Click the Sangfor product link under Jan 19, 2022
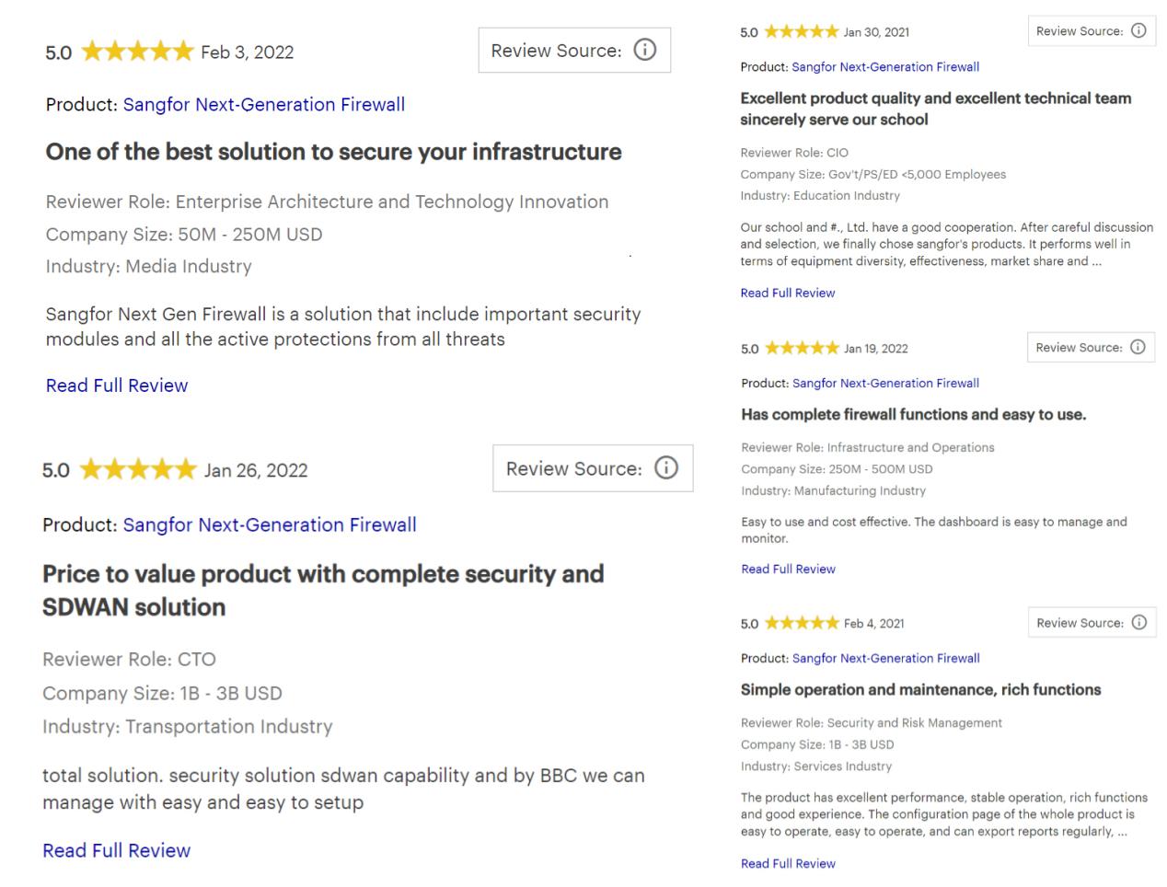Image resolution: width=1167 pixels, height=887 pixels. 884,383
